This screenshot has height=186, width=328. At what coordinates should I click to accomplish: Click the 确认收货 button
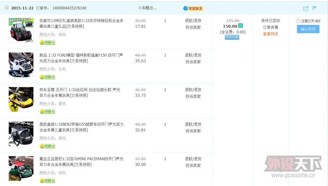click(x=308, y=29)
